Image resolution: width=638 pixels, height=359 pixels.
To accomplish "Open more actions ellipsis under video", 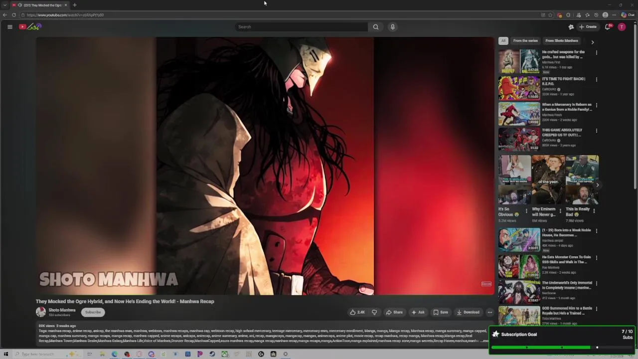I will [x=490, y=312].
